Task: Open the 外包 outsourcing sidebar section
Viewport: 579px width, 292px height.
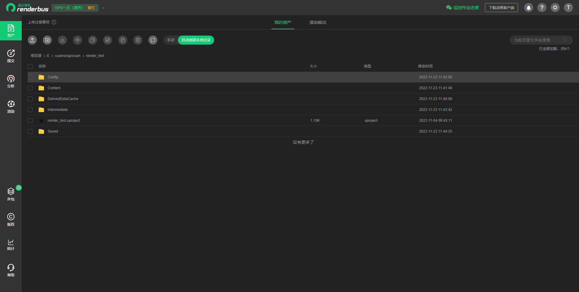Action: (x=11, y=194)
